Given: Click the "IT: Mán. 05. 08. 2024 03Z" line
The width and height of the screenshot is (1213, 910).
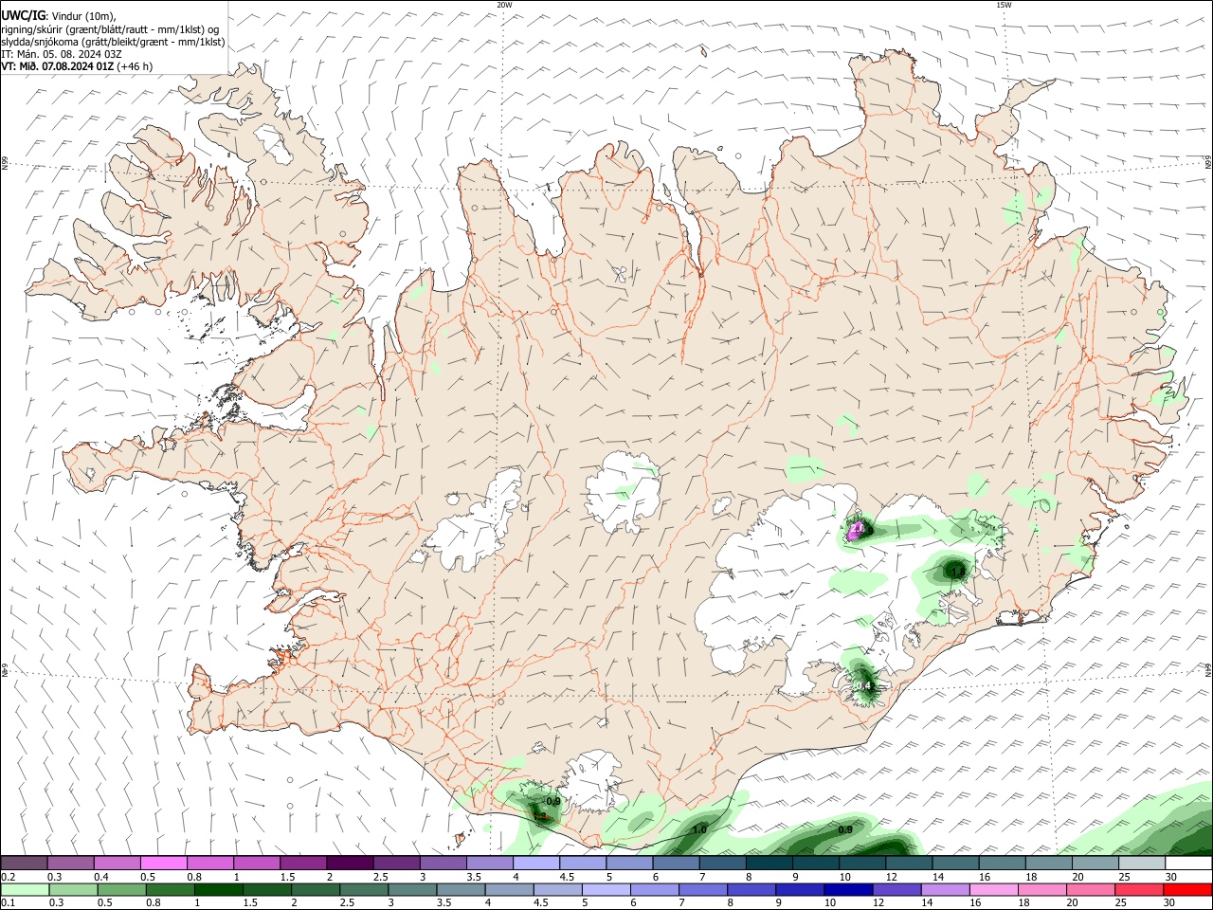Looking at the screenshot, I should (x=63, y=54).
